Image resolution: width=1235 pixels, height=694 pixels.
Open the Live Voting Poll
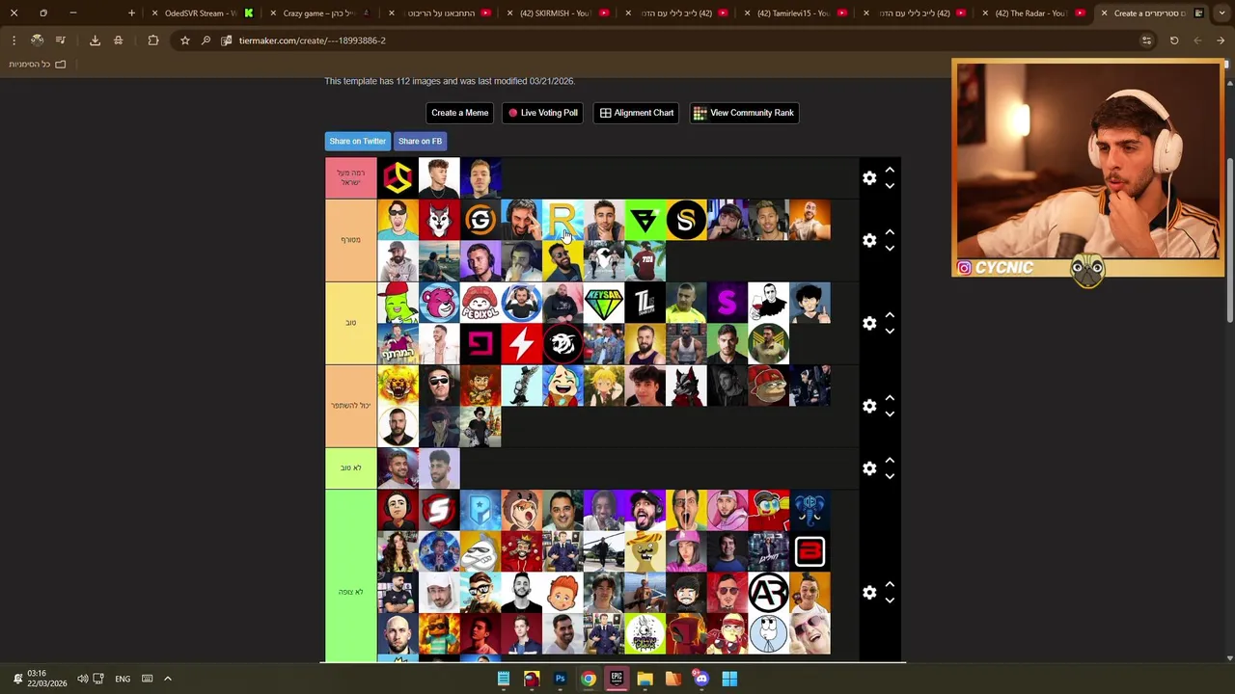(543, 113)
